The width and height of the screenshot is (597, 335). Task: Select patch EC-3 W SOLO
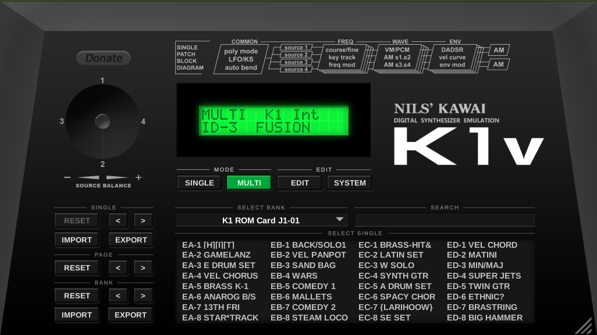pyautogui.click(x=386, y=265)
